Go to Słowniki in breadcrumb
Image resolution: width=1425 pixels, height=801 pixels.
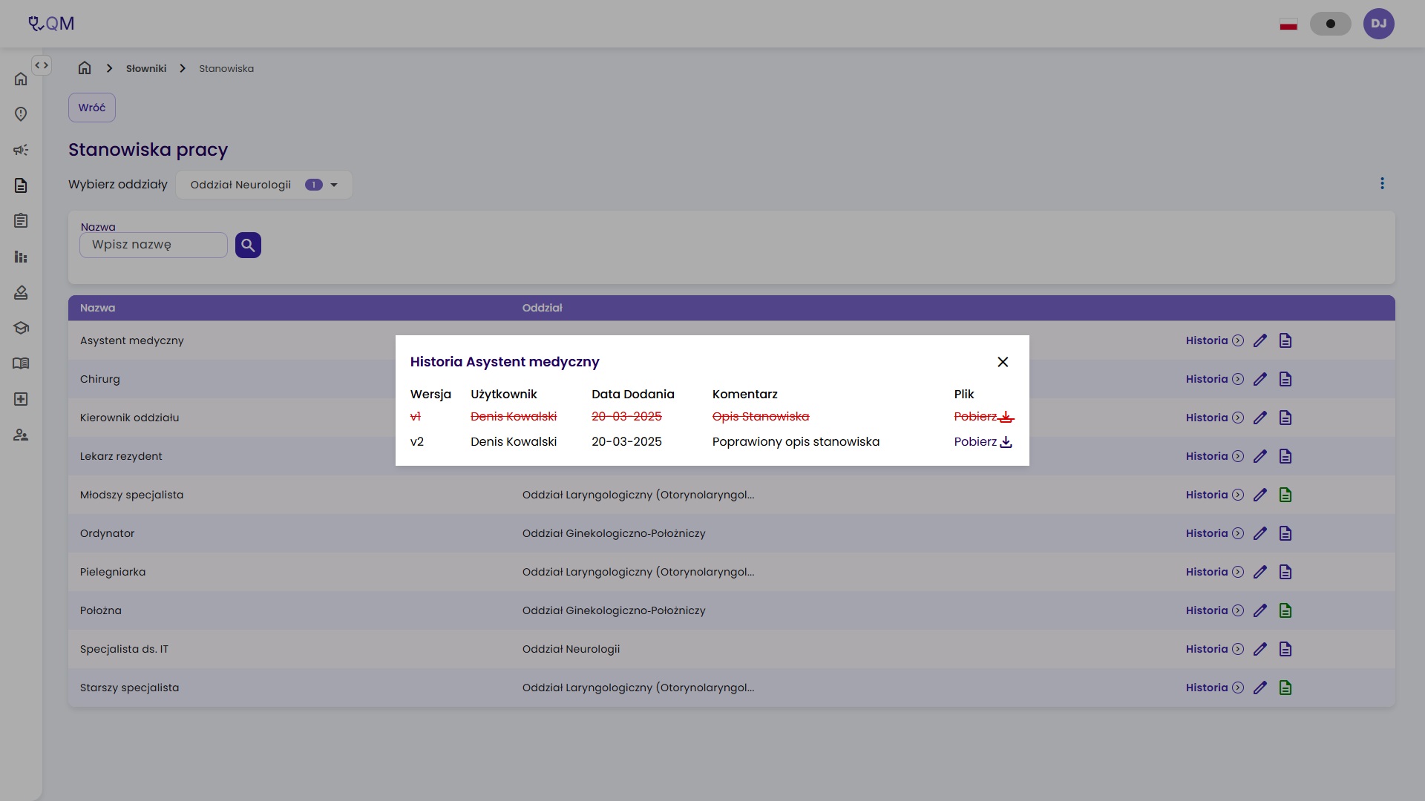pyautogui.click(x=146, y=68)
